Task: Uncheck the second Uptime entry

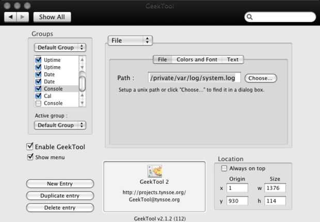Action: 38,67
